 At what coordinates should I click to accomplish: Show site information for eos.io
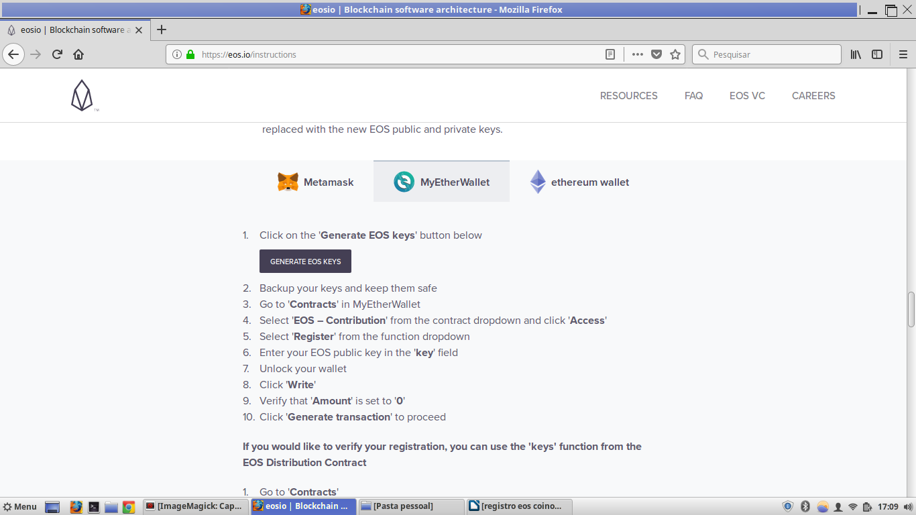[x=177, y=54]
